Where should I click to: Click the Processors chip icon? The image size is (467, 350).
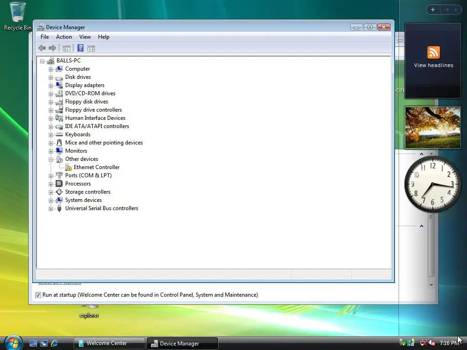point(59,184)
